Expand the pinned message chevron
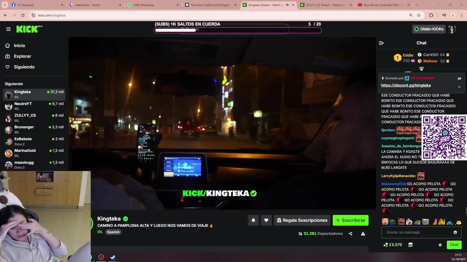Image resolution: width=467 pixels, height=262 pixels. click(459, 87)
